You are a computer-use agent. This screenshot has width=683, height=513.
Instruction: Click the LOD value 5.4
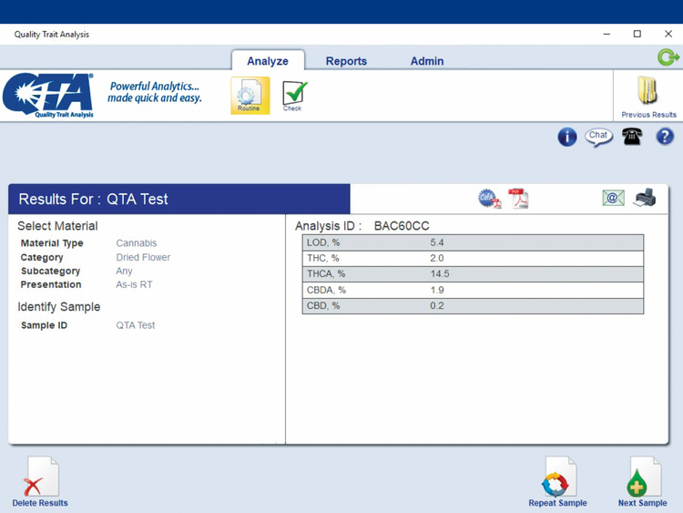pos(437,242)
